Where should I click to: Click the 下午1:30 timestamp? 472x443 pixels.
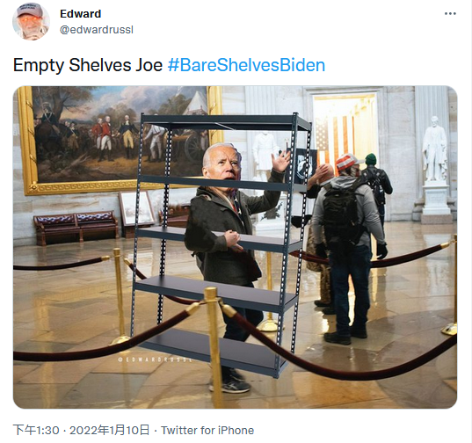point(36,430)
